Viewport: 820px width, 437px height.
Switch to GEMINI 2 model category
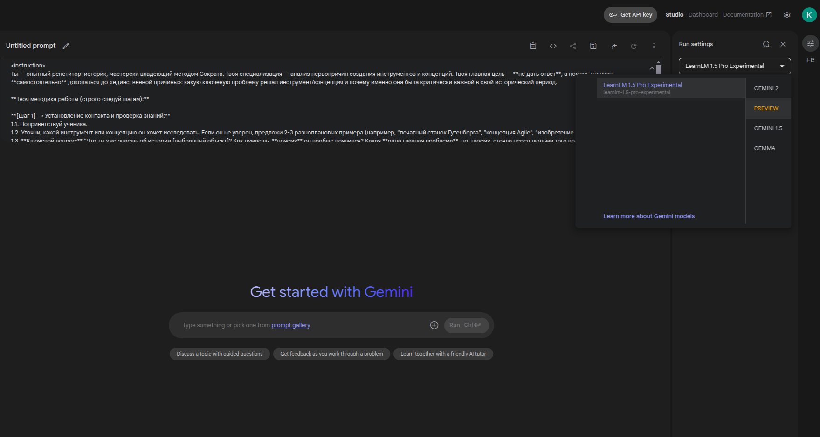pyautogui.click(x=768, y=88)
